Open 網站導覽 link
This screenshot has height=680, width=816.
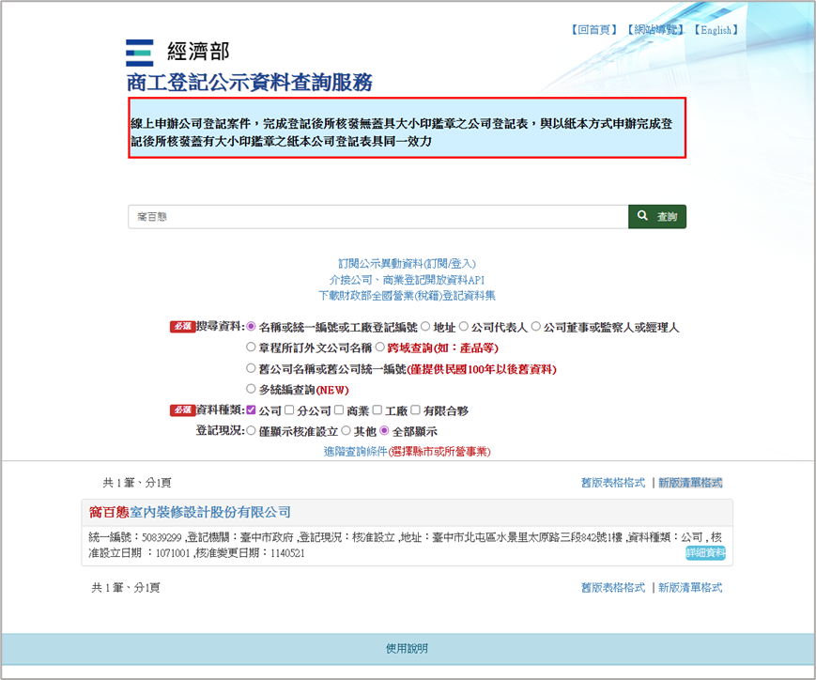[655, 30]
